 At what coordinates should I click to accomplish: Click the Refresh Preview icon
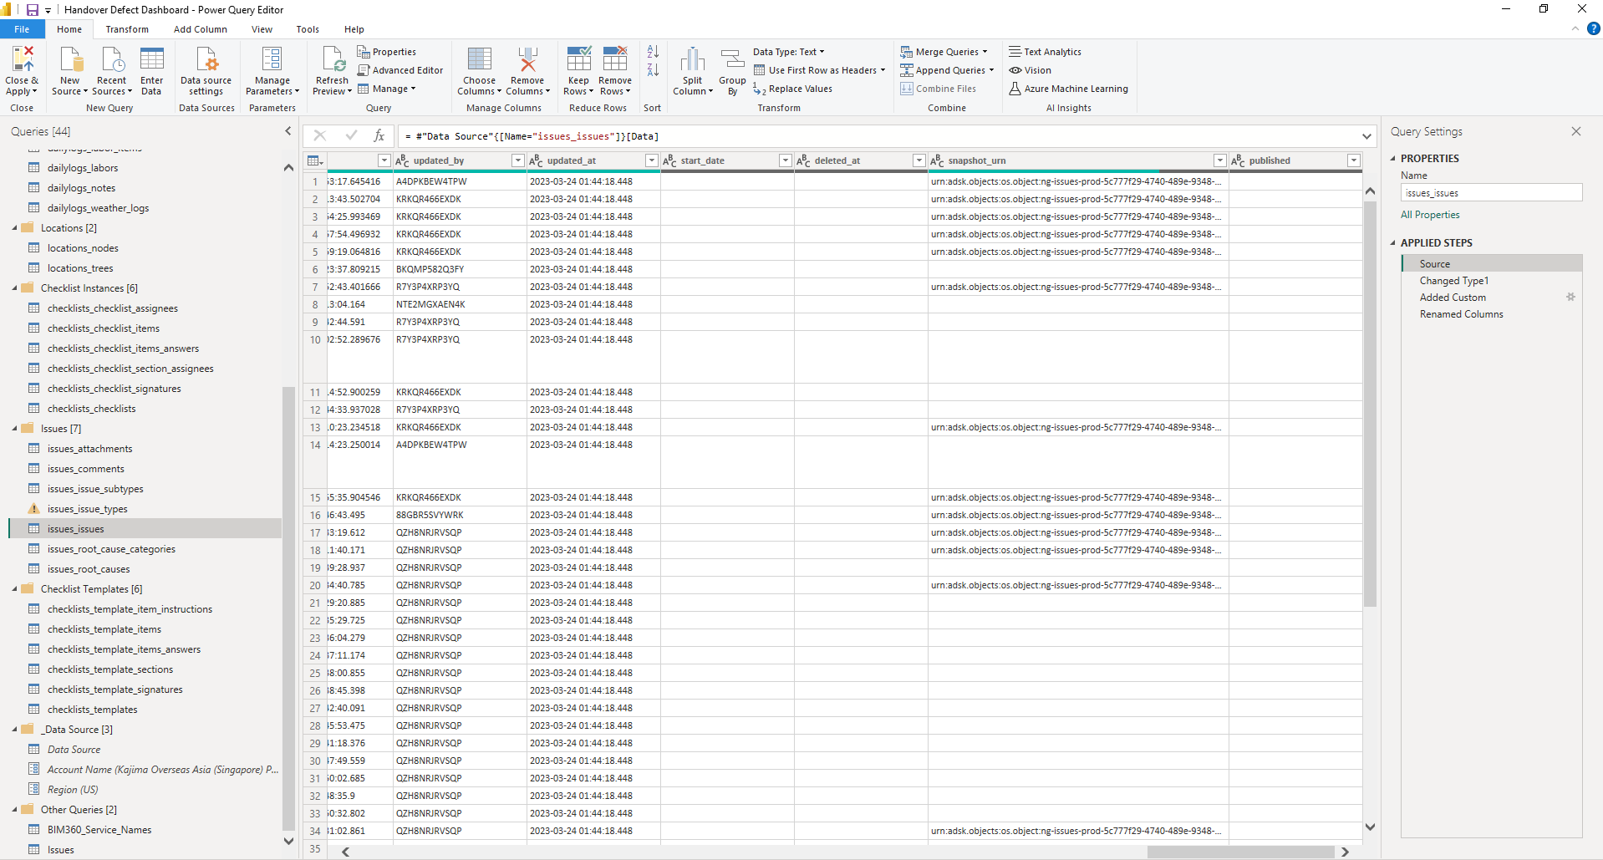click(x=332, y=60)
